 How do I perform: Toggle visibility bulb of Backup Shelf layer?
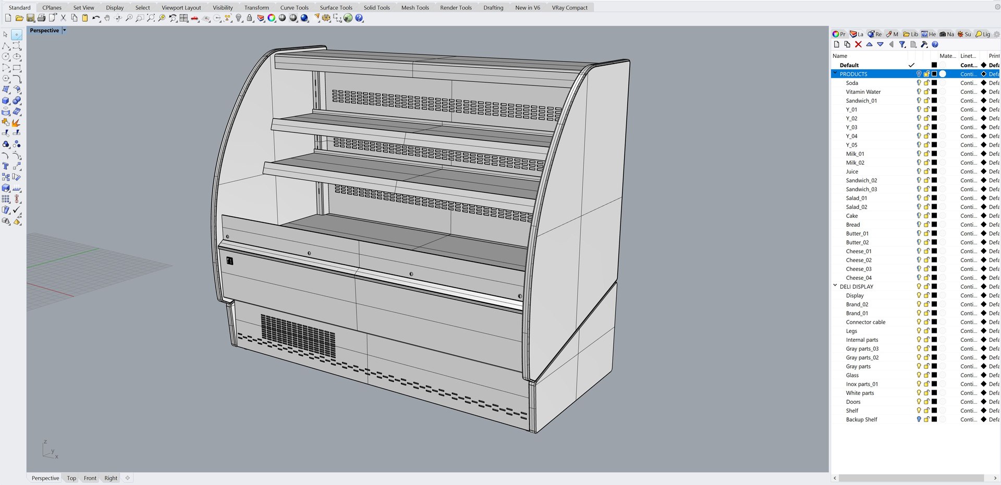[919, 419]
